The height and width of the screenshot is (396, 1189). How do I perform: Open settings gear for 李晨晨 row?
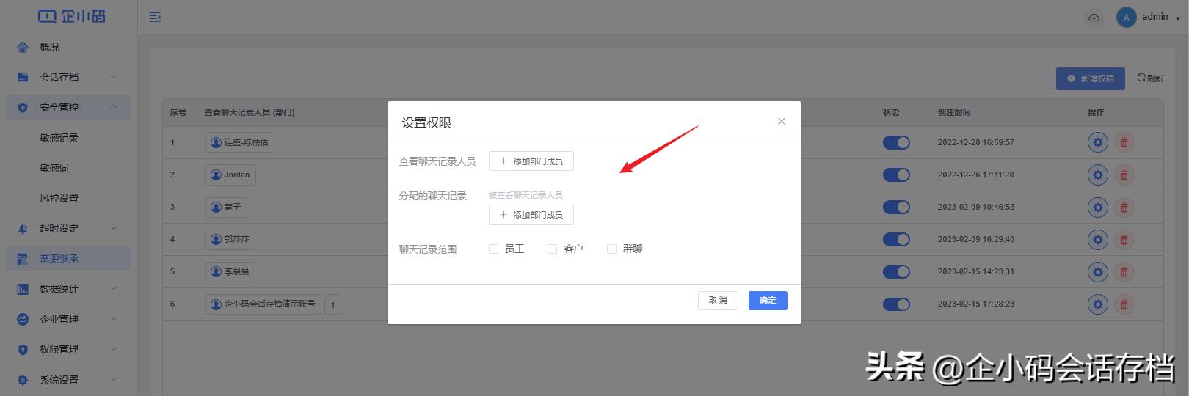(1098, 271)
